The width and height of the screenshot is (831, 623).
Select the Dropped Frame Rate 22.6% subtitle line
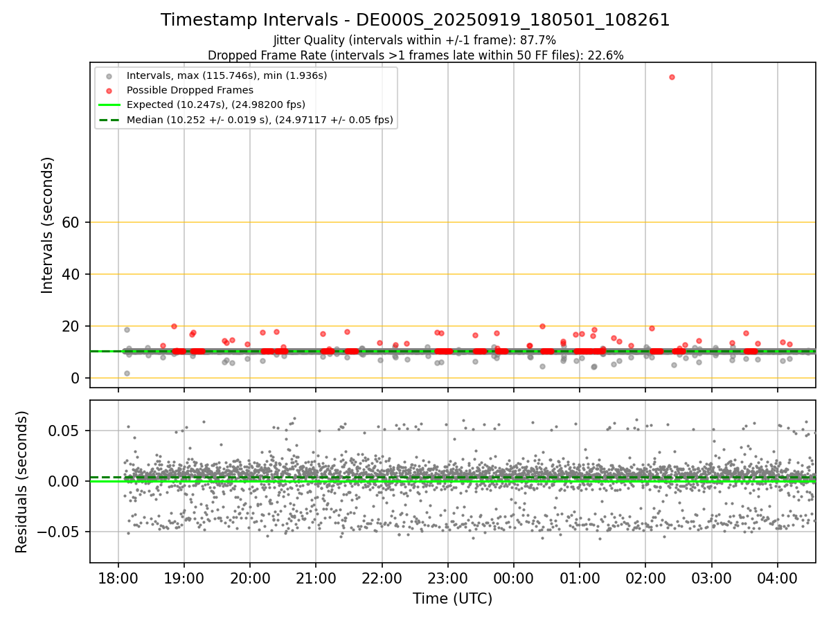coord(415,55)
